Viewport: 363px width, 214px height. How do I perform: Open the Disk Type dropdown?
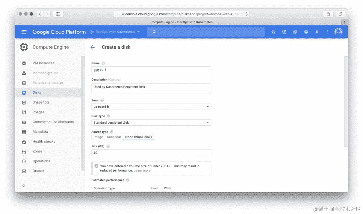pos(151,122)
